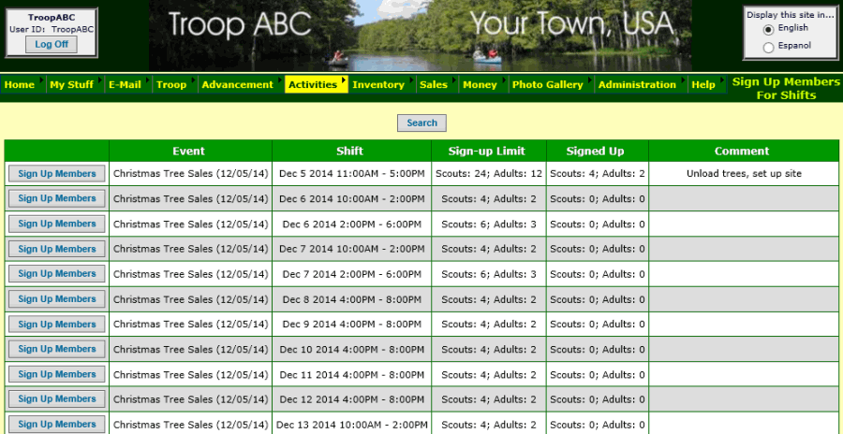Viewport: 843px width, 434px height.
Task: Open the Photo Gallery menu
Action: tap(551, 84)
